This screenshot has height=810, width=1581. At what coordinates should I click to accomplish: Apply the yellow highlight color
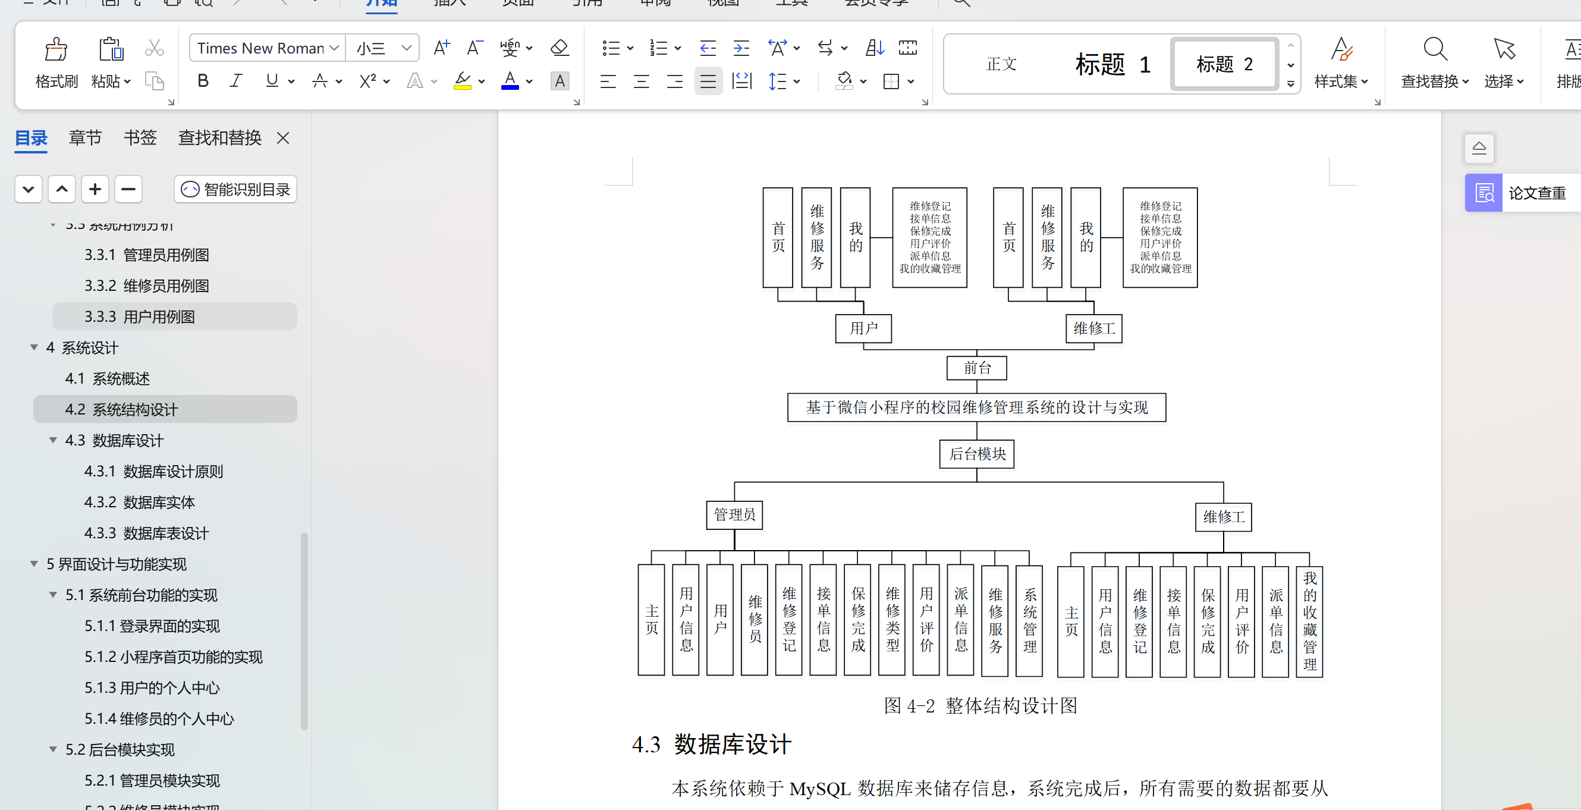tap(462, 81)
